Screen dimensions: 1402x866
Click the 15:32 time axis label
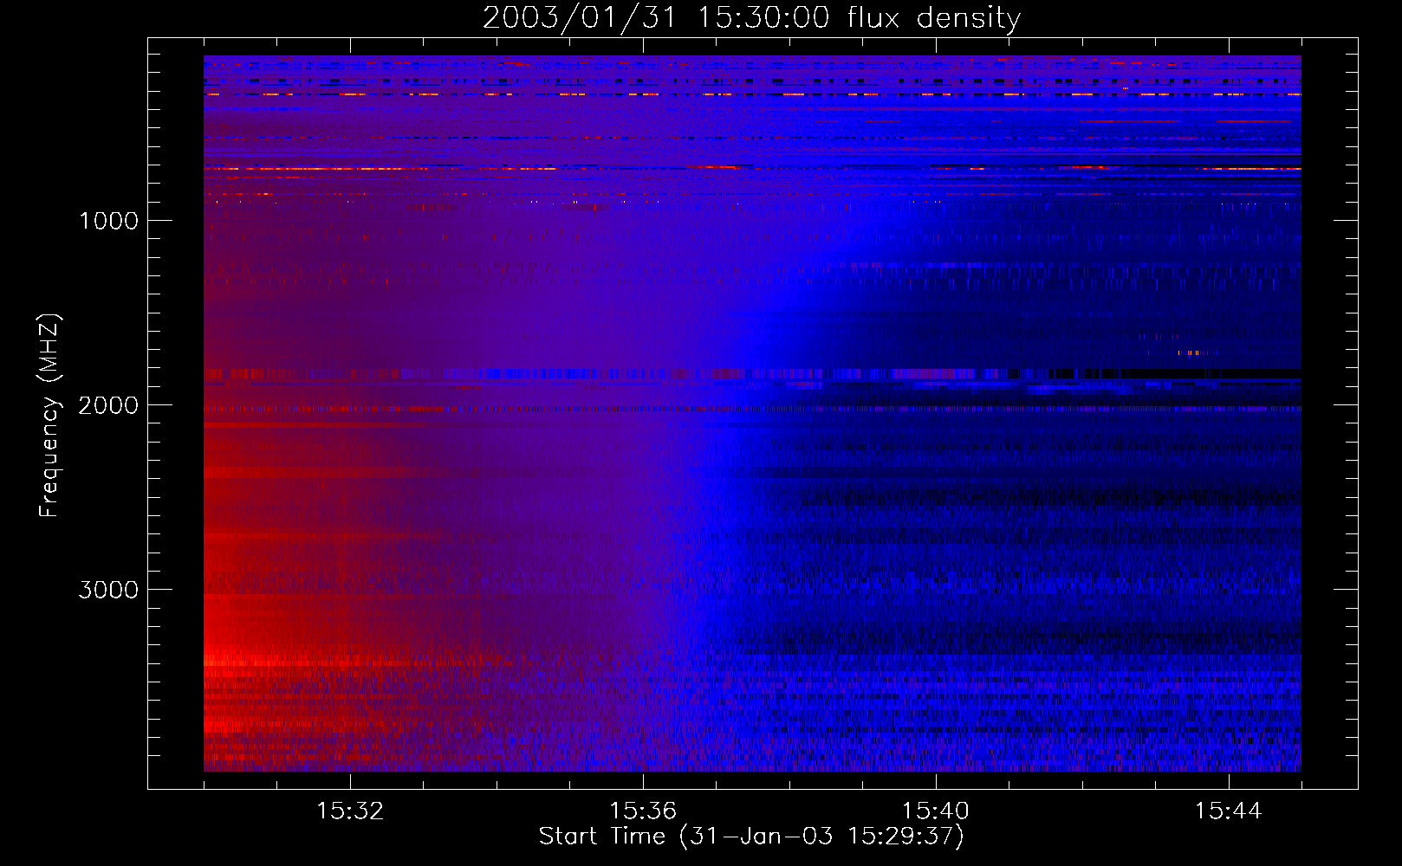pos(350,811)
